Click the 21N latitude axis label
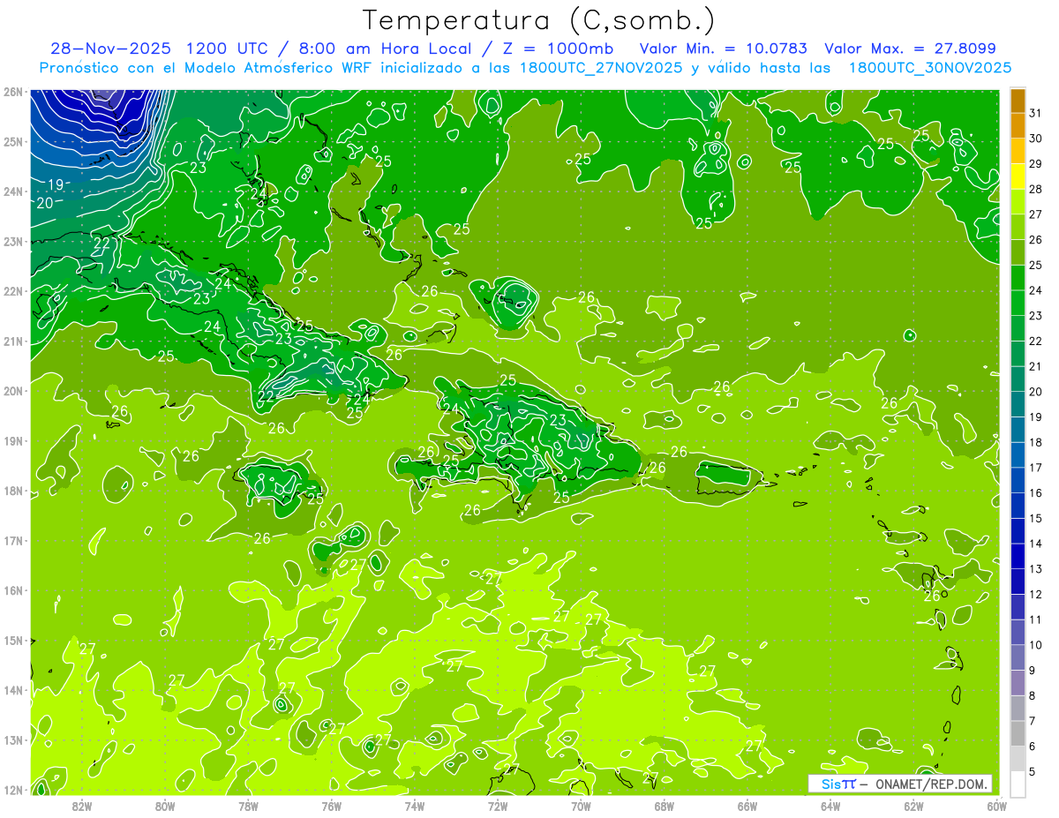Screen dimensions: 1059x818 click(x=12, y=341)
